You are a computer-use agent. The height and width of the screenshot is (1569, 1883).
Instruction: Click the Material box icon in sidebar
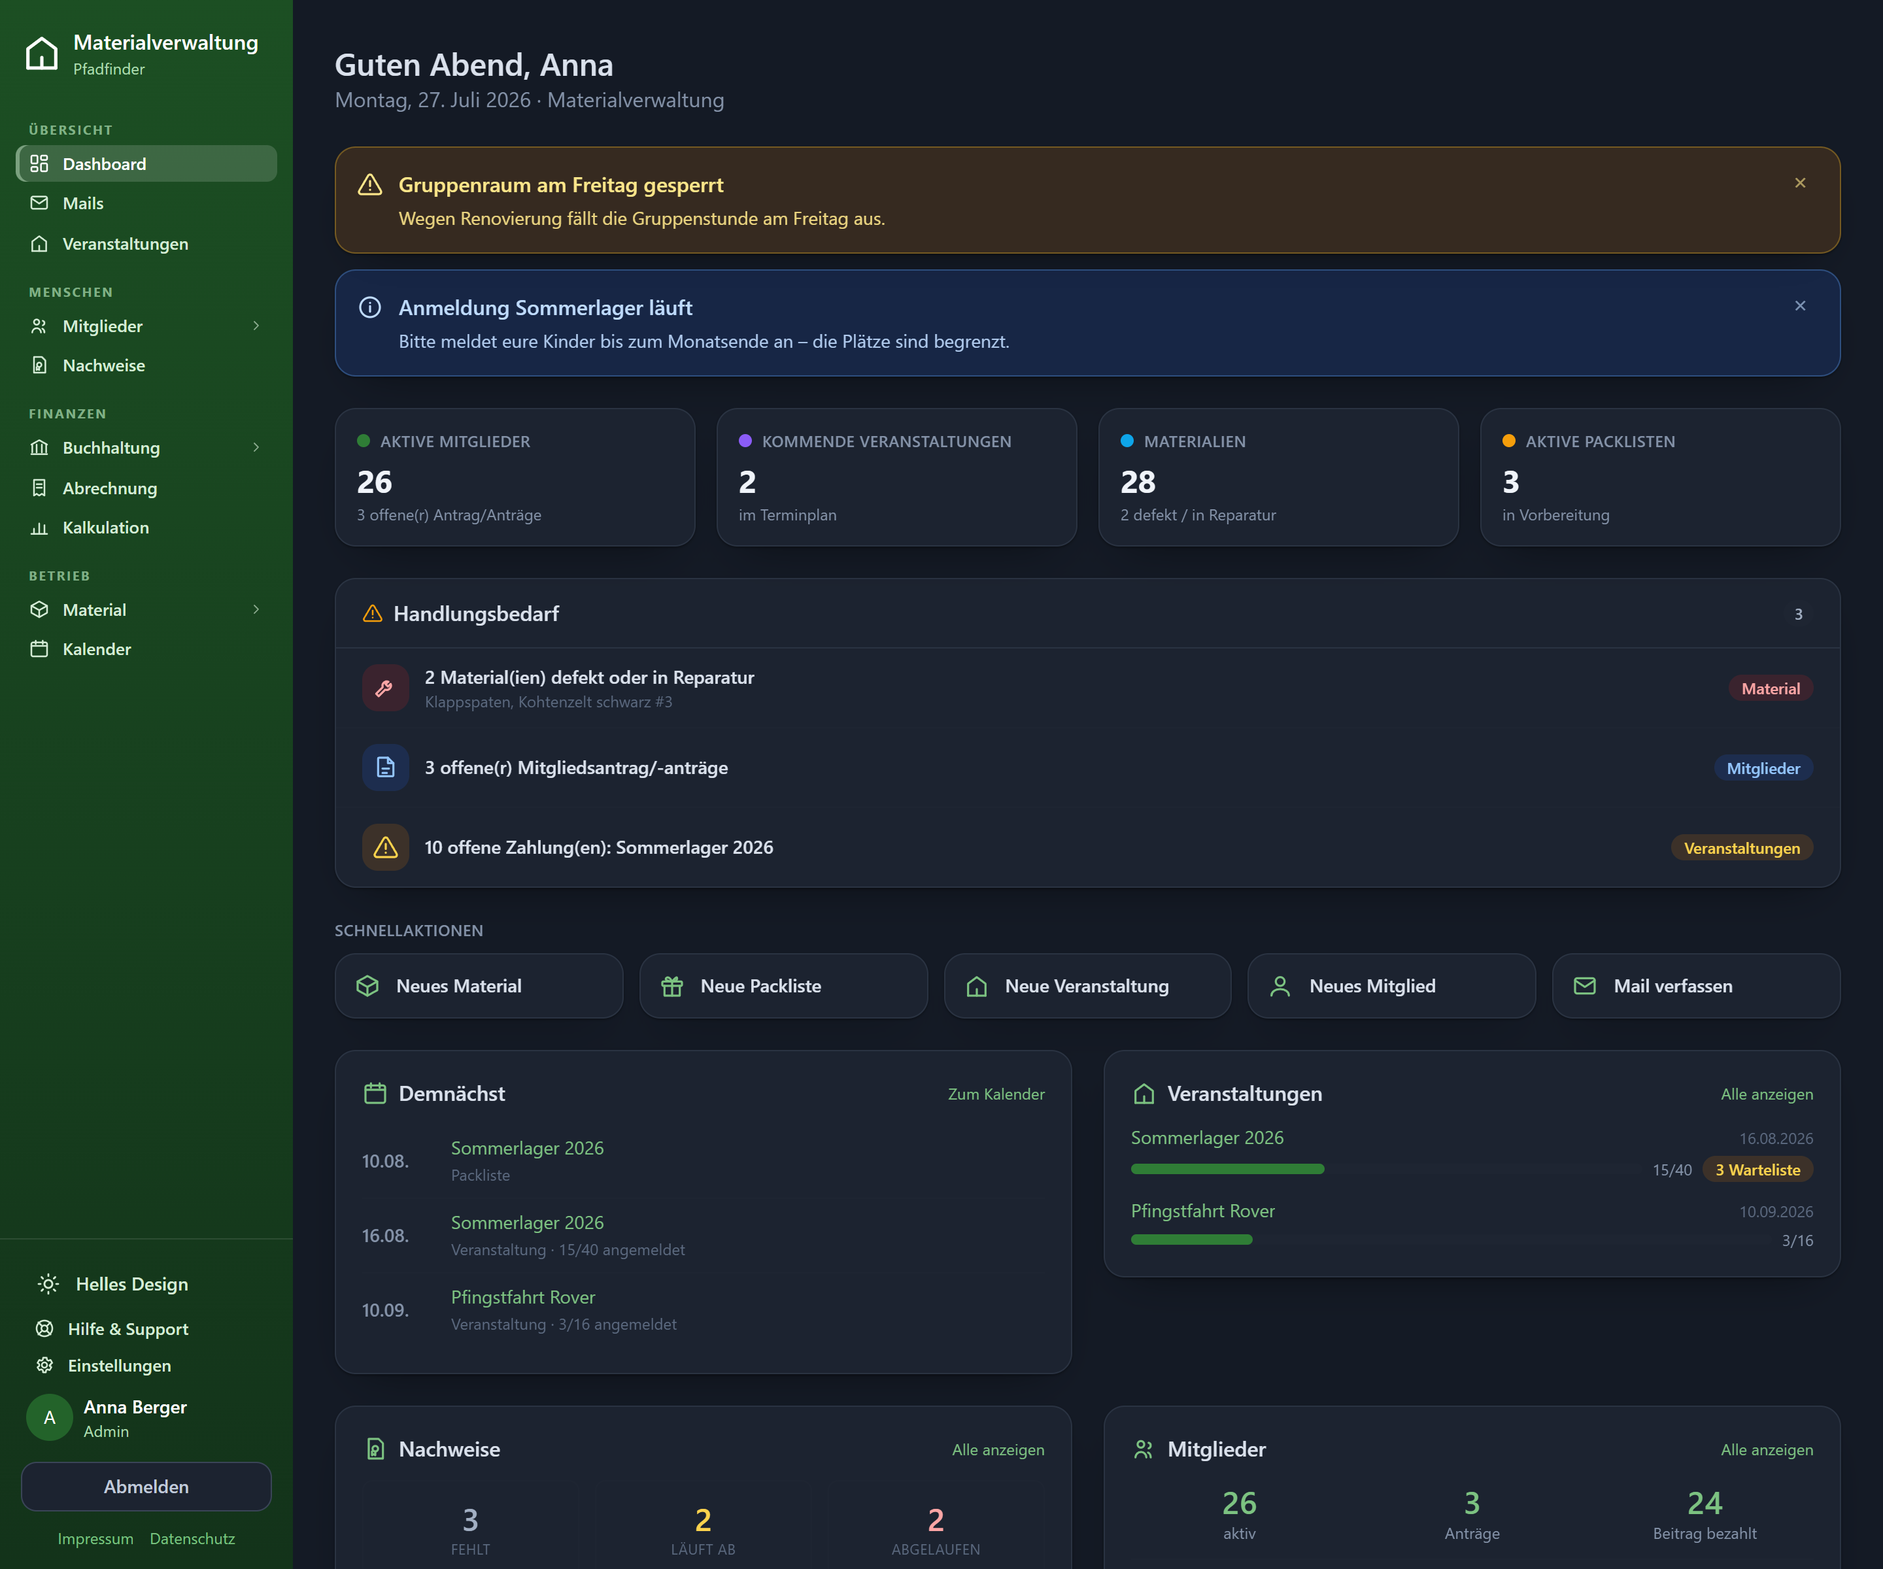39,610
